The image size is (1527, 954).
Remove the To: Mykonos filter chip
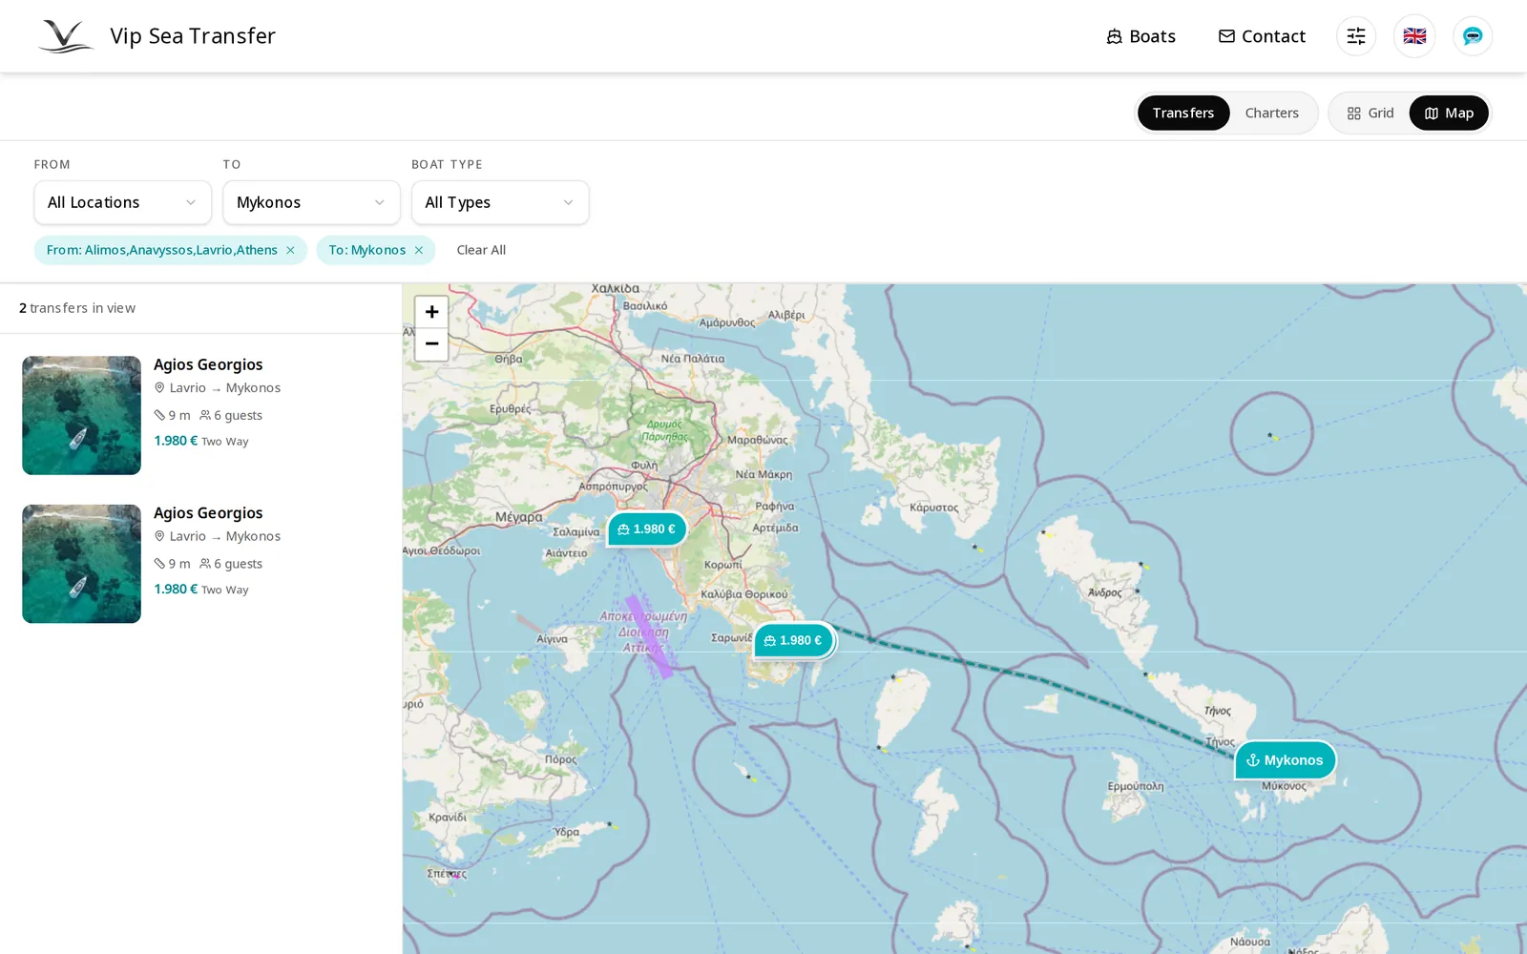pos(418,250)
